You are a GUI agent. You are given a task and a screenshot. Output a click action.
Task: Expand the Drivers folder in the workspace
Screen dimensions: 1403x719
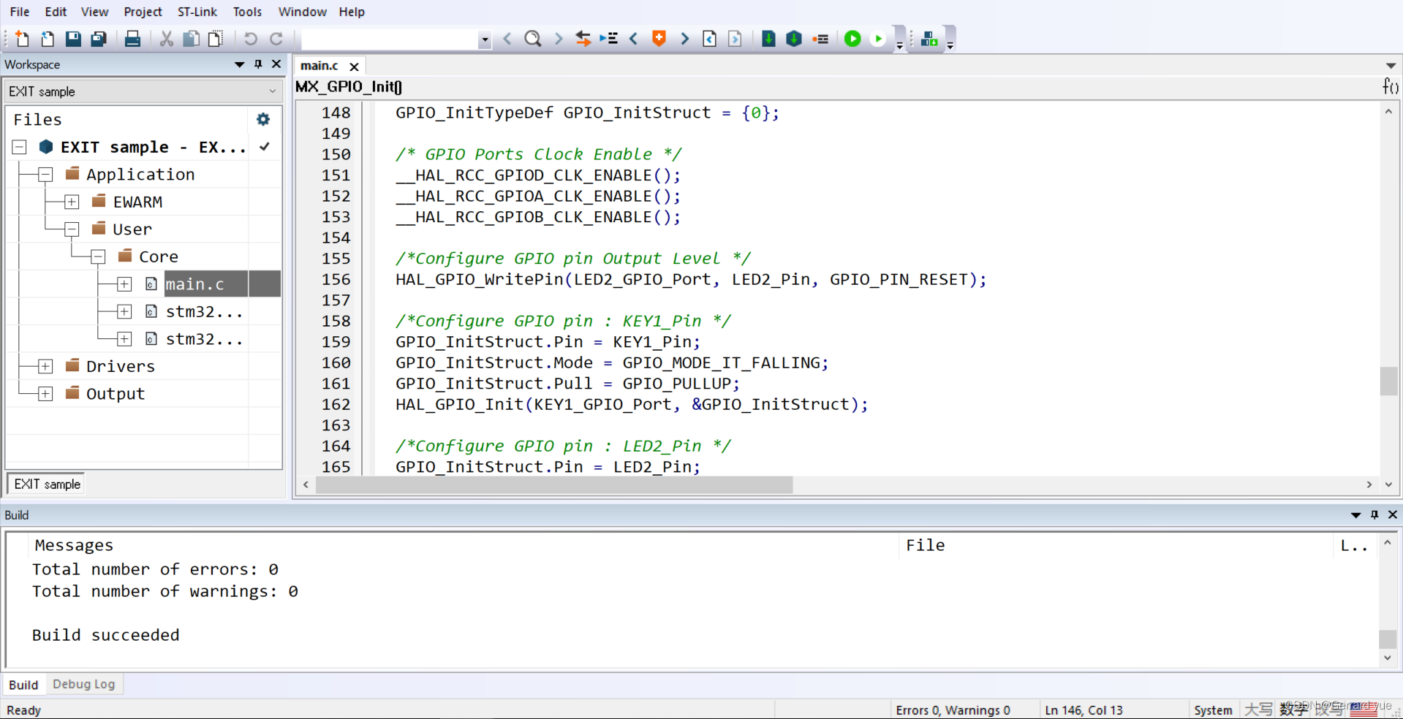coord(45,366)
